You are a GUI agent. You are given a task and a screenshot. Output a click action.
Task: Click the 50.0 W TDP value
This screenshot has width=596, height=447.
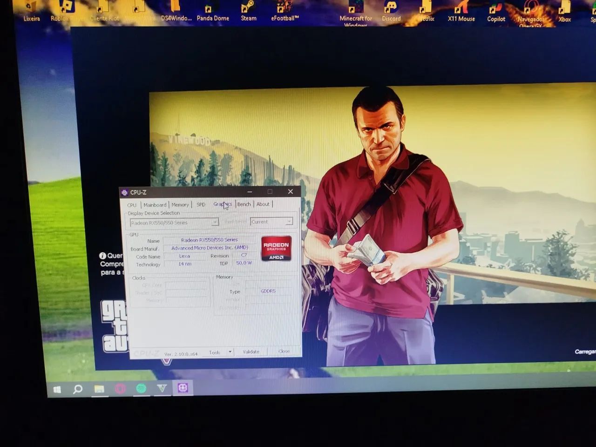[244, 263]
